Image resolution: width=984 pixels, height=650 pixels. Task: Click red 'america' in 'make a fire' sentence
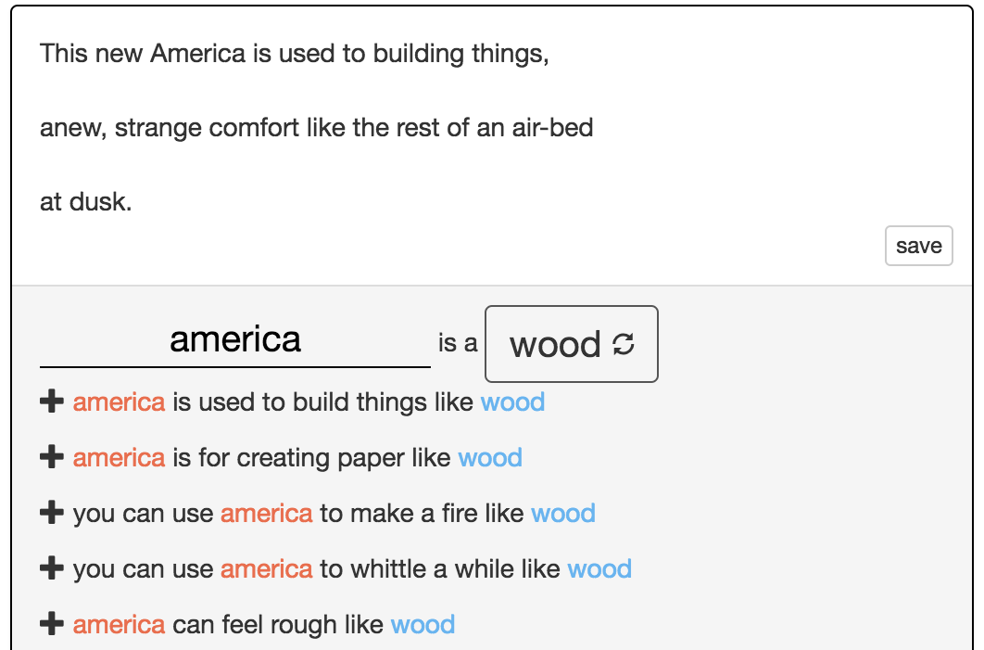[266, 513]
